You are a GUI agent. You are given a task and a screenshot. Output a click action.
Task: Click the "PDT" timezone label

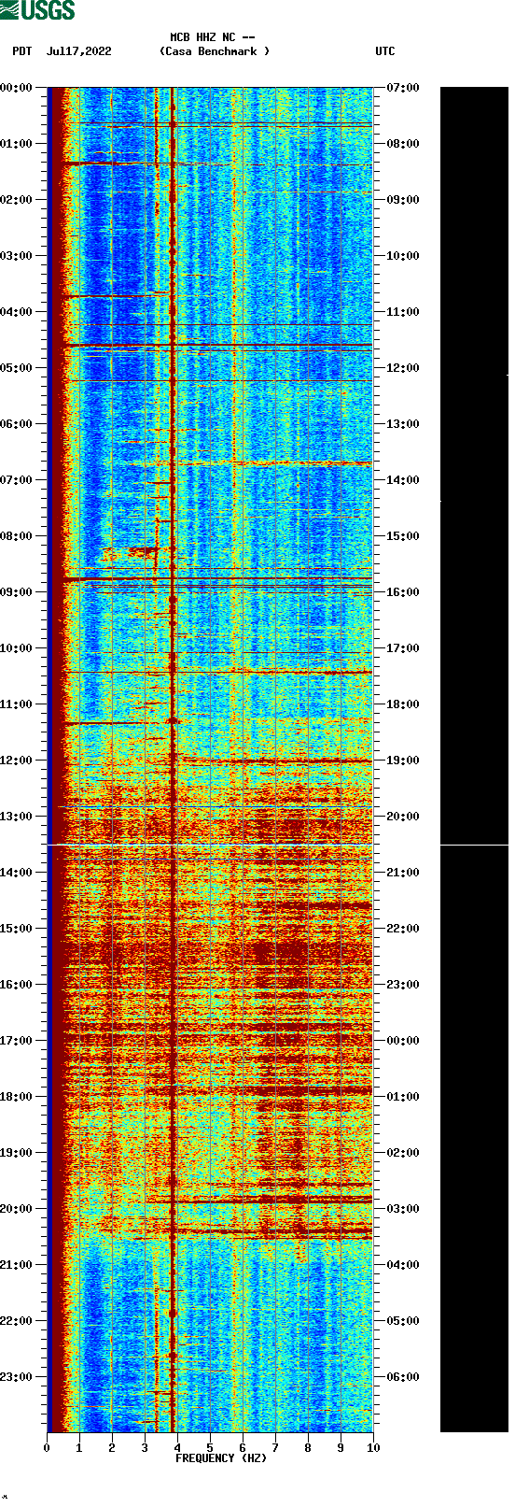22,51
